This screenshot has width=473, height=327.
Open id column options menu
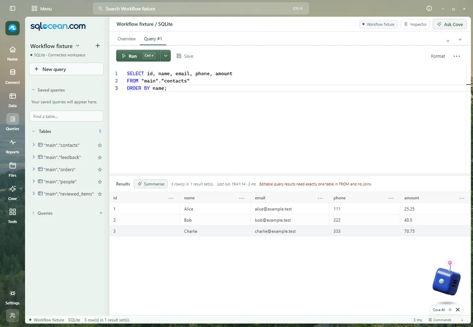point(171,198)
